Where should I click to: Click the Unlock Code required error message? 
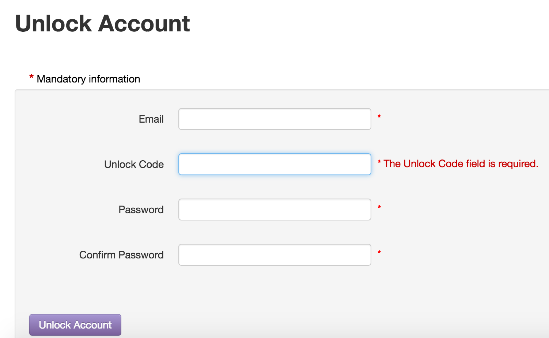[x=461, y=164]
